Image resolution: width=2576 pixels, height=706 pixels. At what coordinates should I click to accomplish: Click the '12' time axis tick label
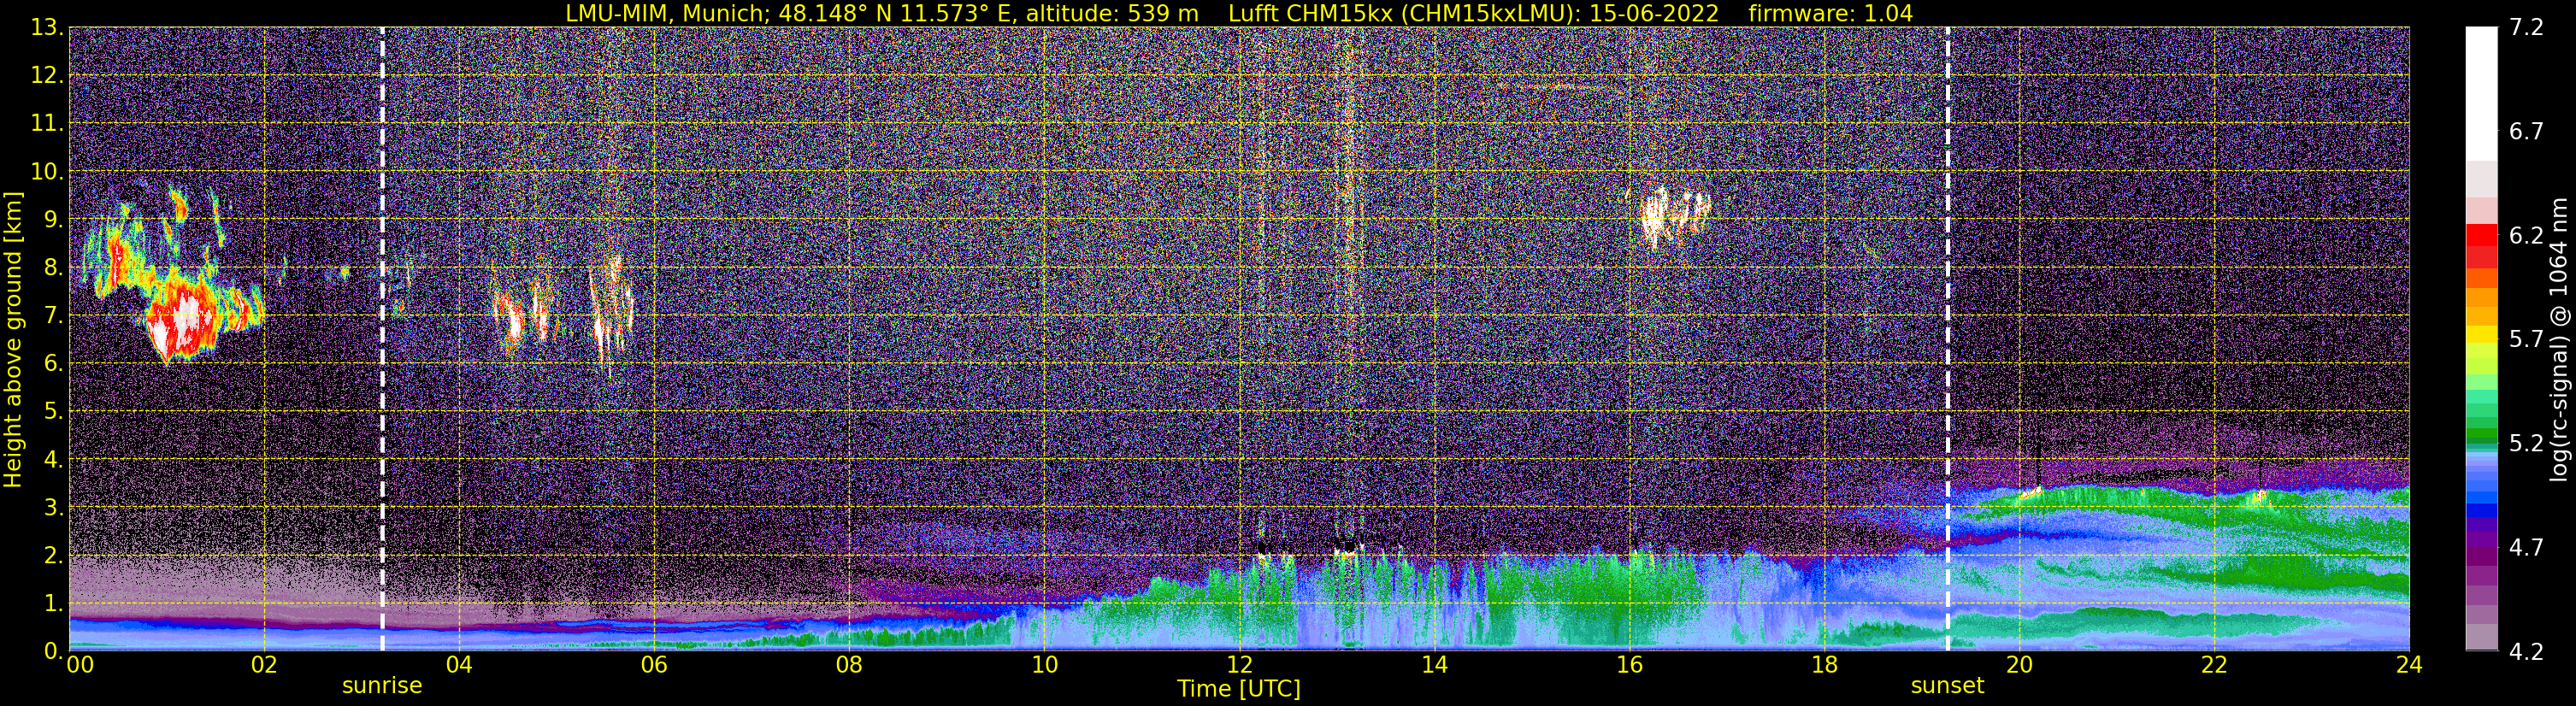pos(1239,665)
